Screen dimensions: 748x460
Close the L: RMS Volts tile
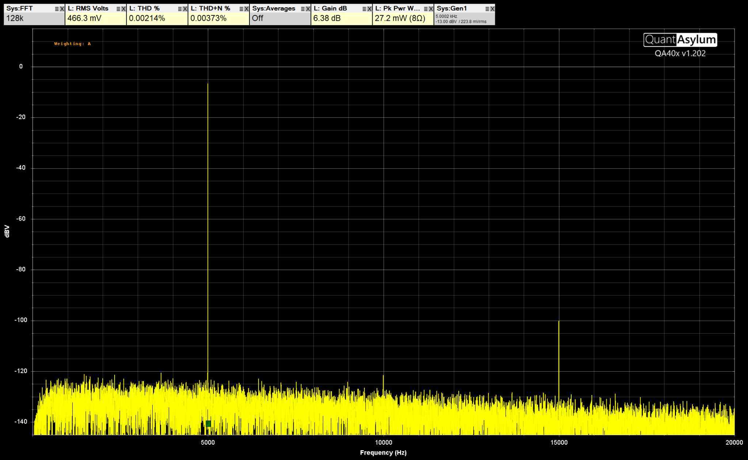(x=123, y=9)
